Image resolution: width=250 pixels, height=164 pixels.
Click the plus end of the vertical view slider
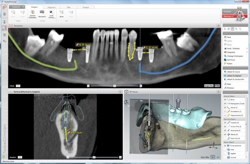coord(120,157)
